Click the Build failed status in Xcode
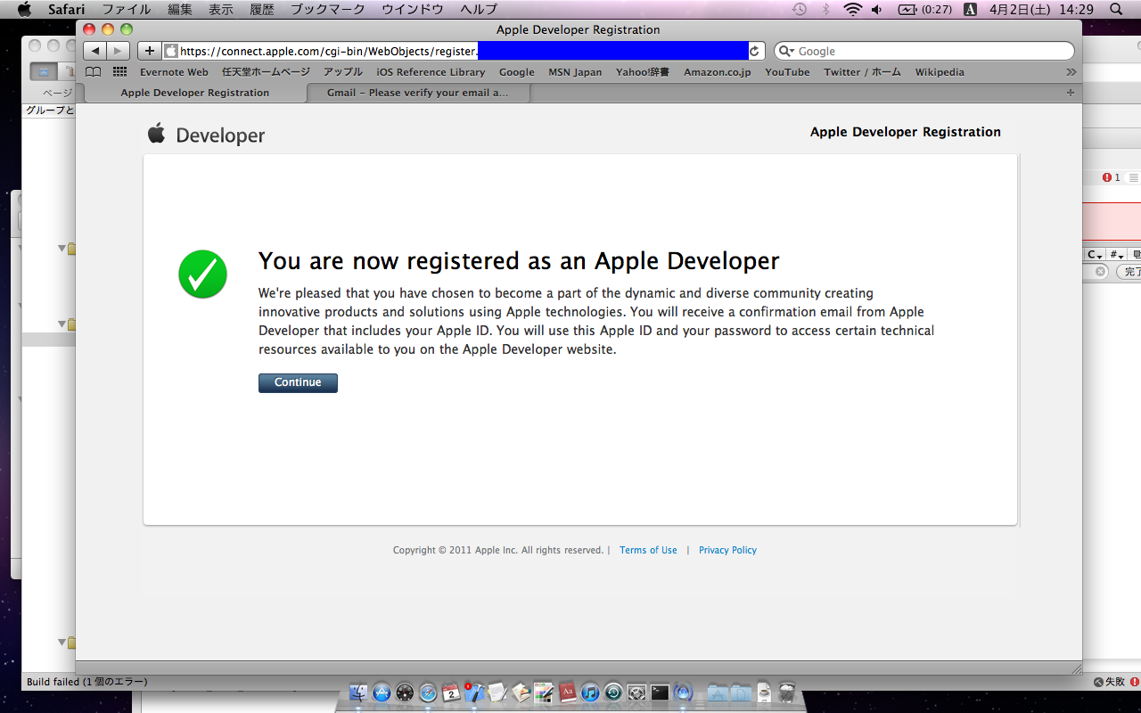Image resolution: width=1141 pixels, height=713 pixels. (87, 682)
